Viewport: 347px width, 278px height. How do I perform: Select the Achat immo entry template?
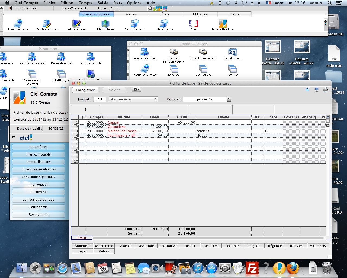click(104, 246)
